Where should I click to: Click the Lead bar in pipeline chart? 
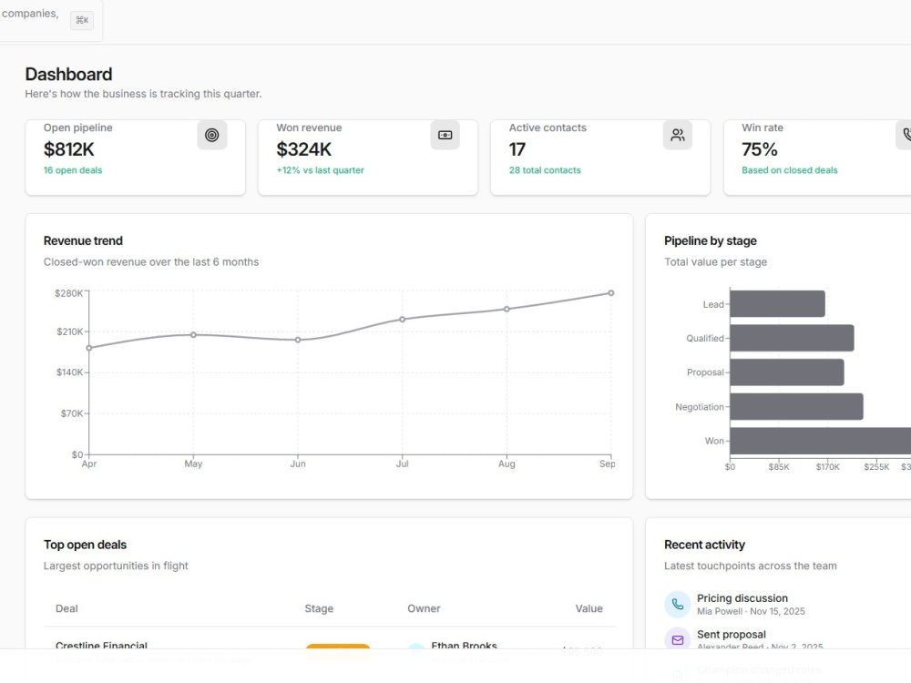click(777, 304)
